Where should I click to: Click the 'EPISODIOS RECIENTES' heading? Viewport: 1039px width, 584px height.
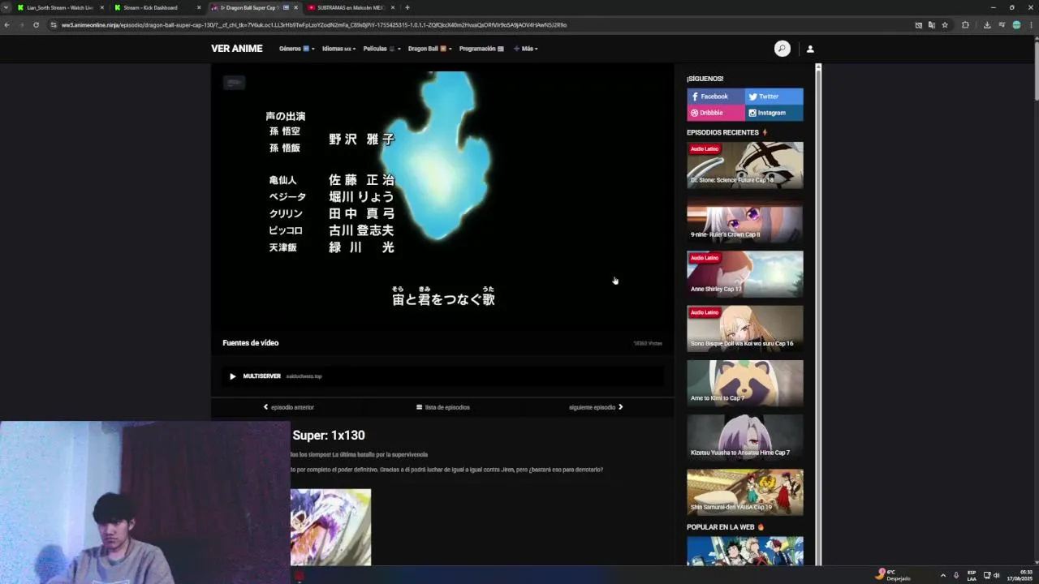tap(722, 132)
